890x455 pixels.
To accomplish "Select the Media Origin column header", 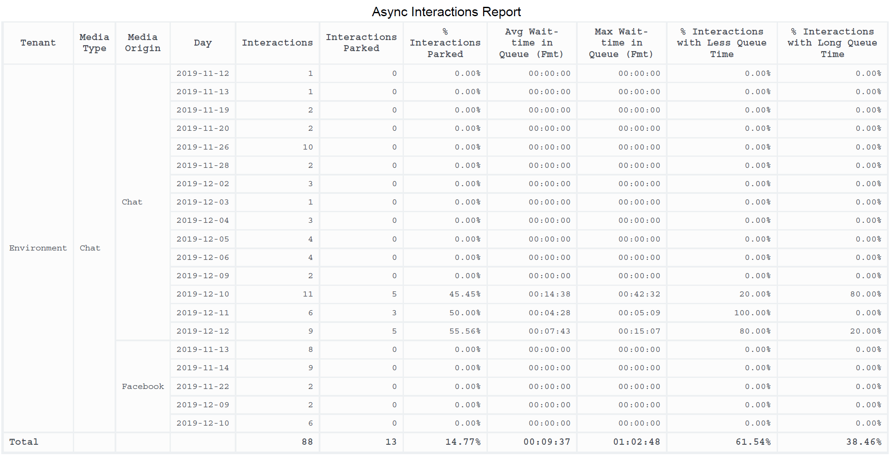I will [143, 43].
